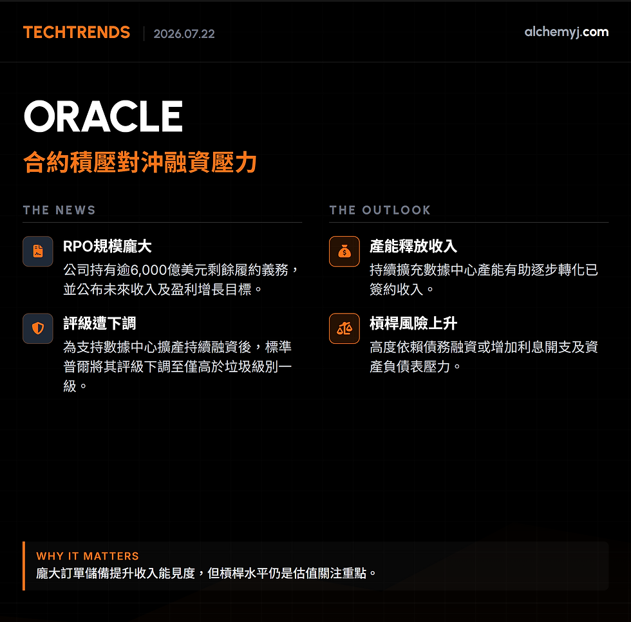Click the ORACLE headline title

(x=104, y=117)
